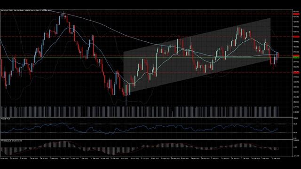Click the '13 Mar 2023' date label
This screenshot has width=301, height=169.
(x=276, y=159)
